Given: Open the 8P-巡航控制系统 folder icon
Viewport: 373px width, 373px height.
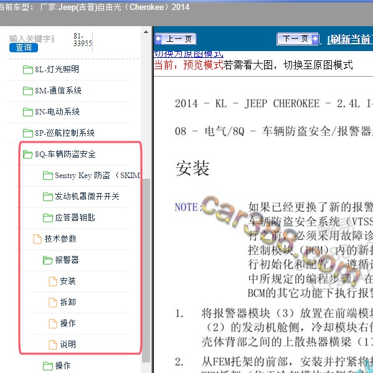Looking at the screenshot, I should point(28,133).
